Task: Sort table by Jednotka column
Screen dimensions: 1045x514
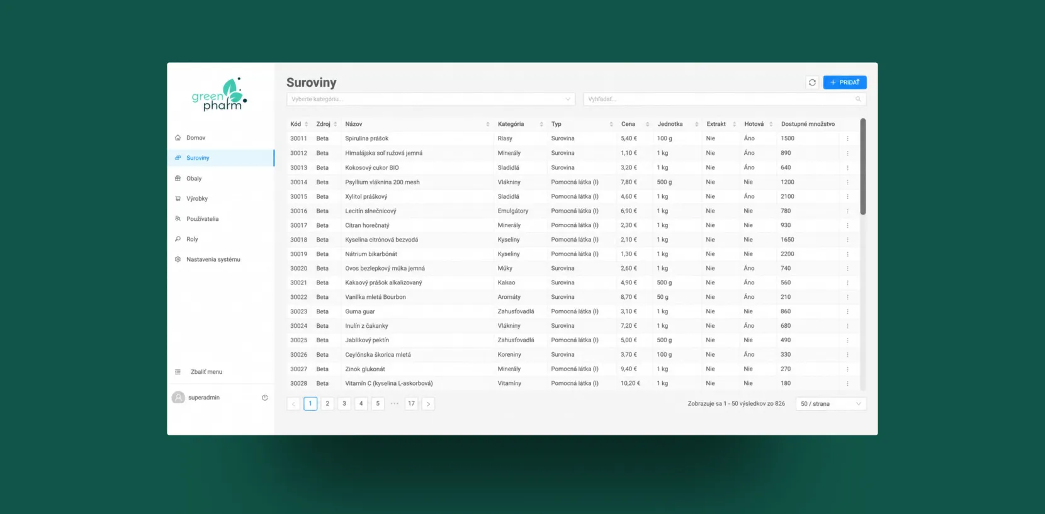Action: (677, 124)
